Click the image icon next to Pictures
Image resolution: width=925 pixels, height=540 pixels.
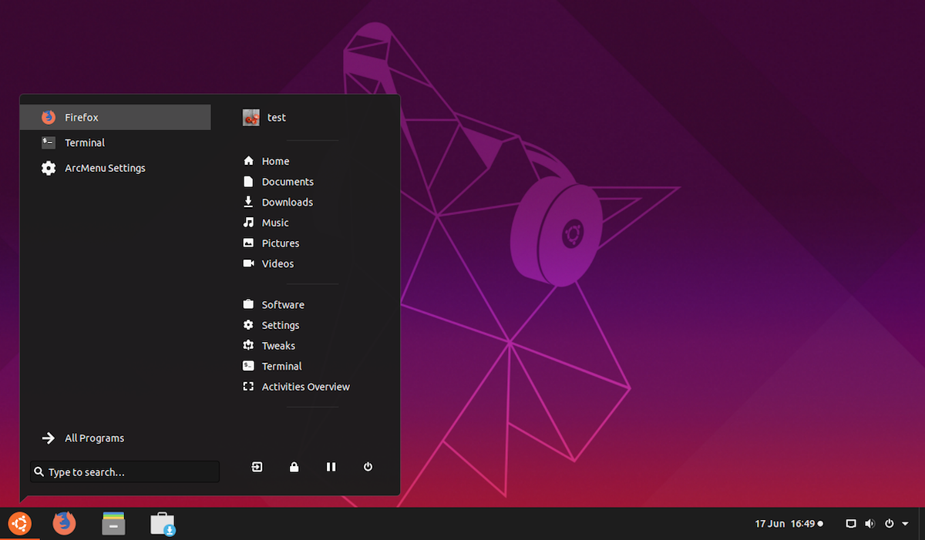click(x=248, y=243)
